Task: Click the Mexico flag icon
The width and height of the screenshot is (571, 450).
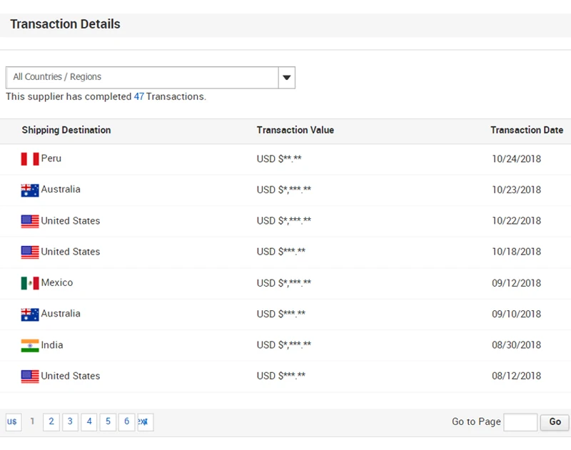Action: 30,283
